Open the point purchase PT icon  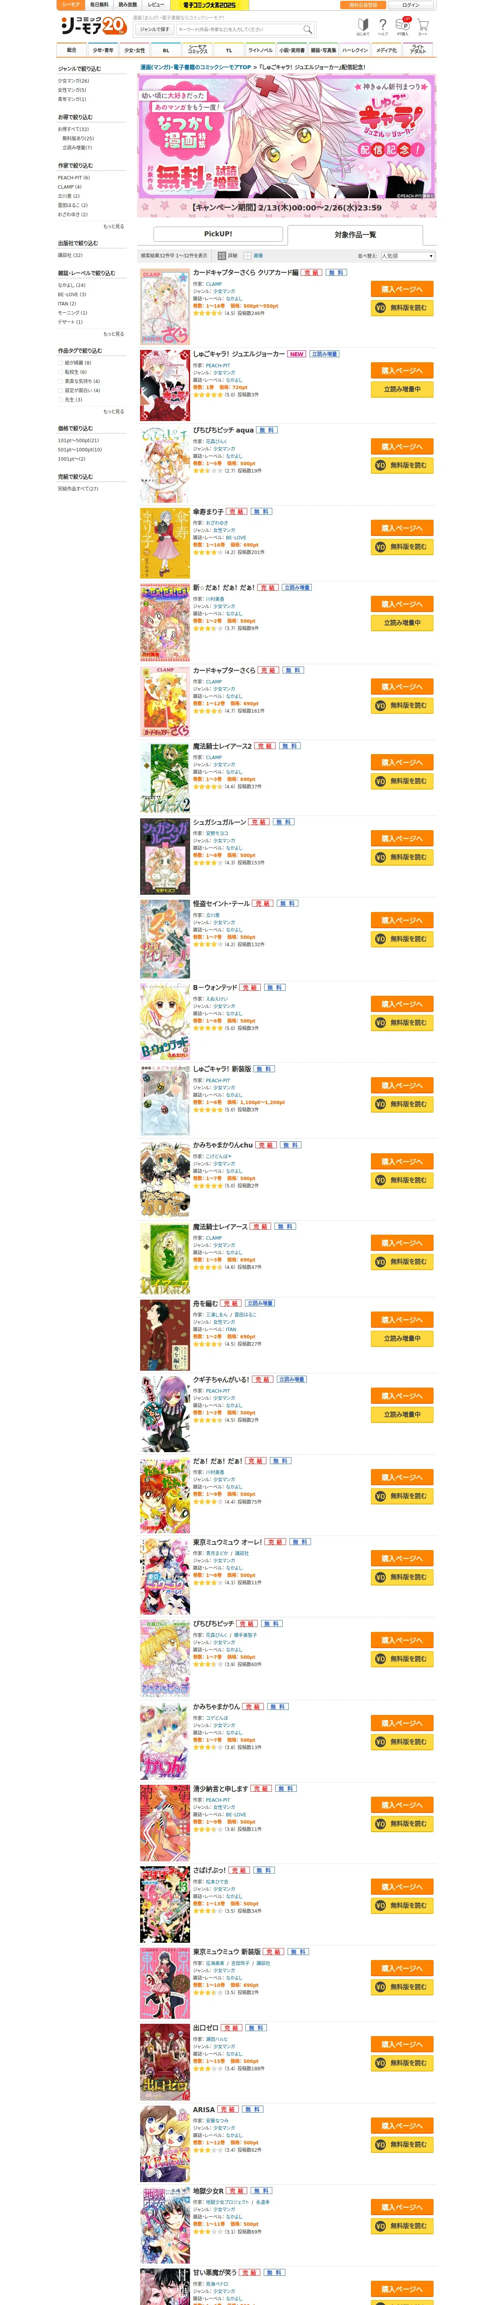404,26
